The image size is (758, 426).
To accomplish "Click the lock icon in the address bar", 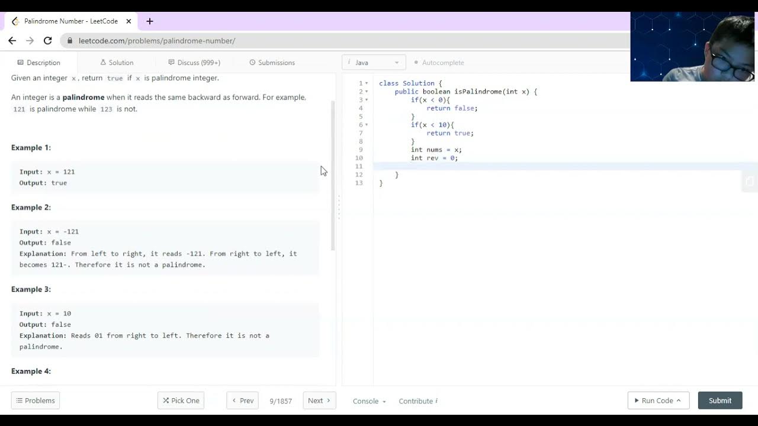I will pos(70,41).
